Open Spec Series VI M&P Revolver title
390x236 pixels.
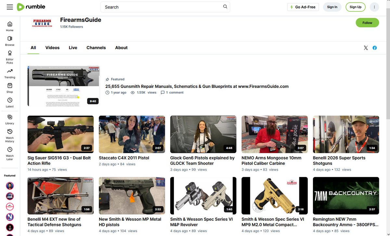[201, 222]
